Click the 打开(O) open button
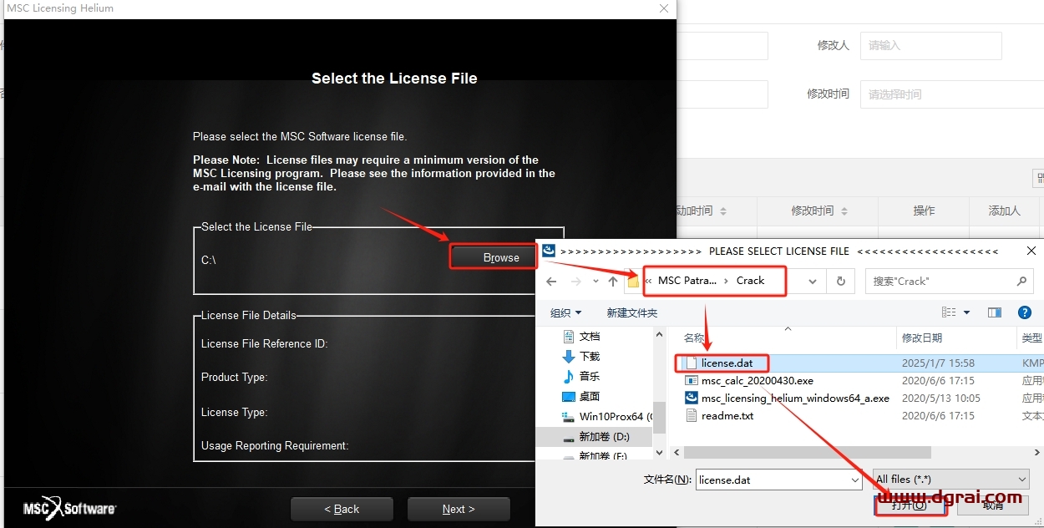This screenshot has width=1044, height=528. coord(909,505)
